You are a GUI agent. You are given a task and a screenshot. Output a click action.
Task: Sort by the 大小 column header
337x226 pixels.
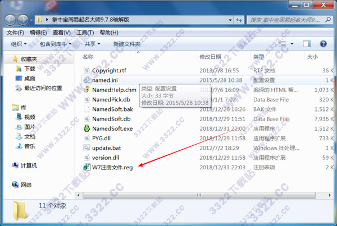coord(312,57)
